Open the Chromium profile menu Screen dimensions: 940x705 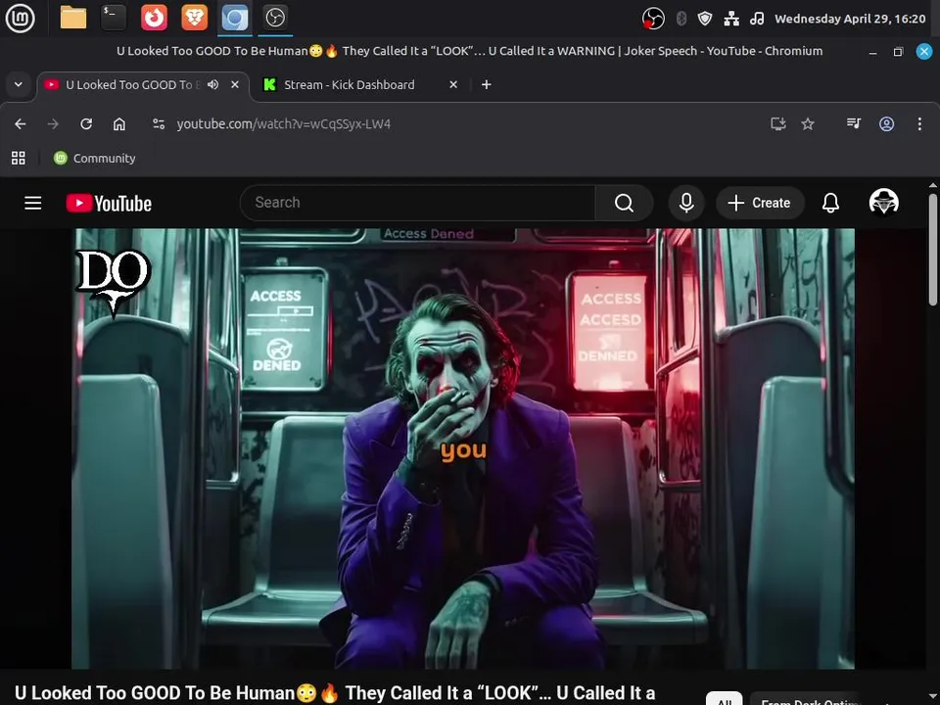pyautogui.click(x=887, y=124)
